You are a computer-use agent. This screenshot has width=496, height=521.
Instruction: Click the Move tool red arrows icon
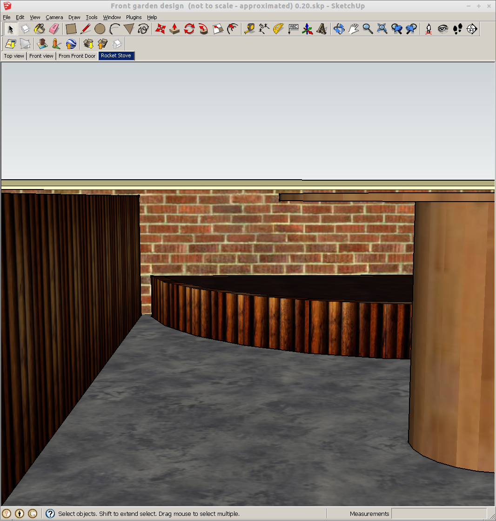[x=161, y=29]
